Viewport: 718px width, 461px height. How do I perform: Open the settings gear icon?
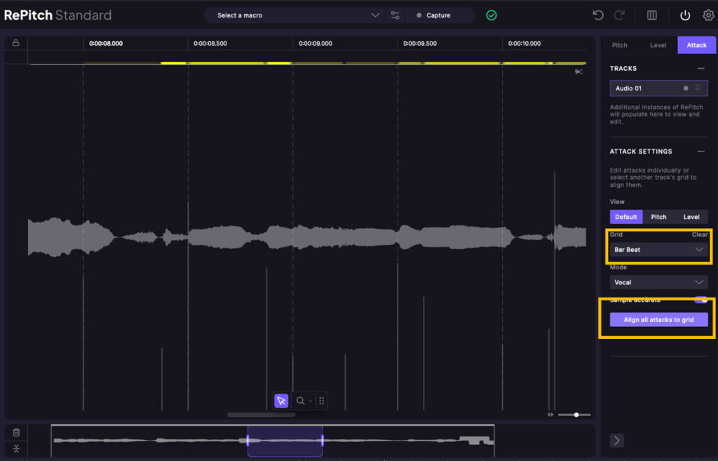click(708, 15)
